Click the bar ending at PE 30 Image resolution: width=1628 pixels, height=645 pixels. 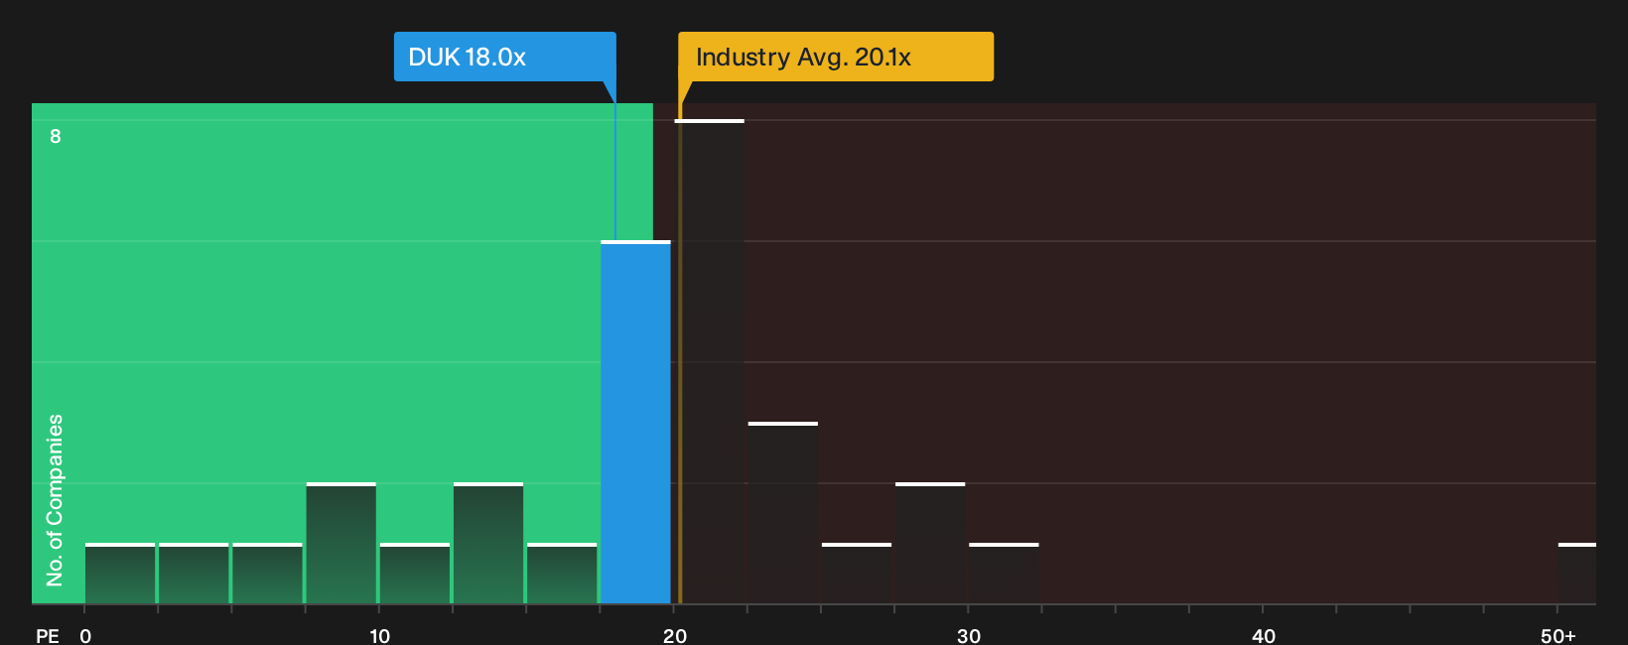tap(930, 543)
